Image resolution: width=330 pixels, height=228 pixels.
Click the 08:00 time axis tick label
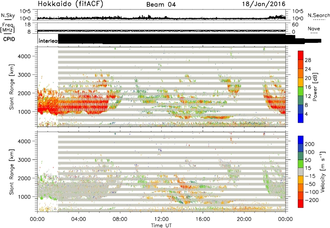120,219
